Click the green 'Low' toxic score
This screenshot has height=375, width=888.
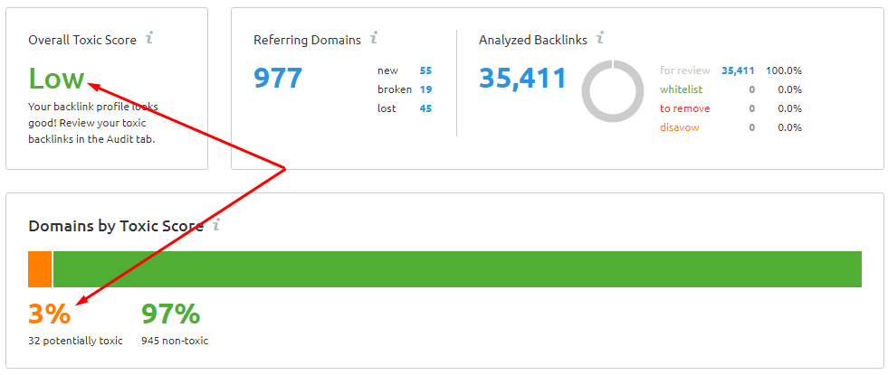click(x=57, y=78)
